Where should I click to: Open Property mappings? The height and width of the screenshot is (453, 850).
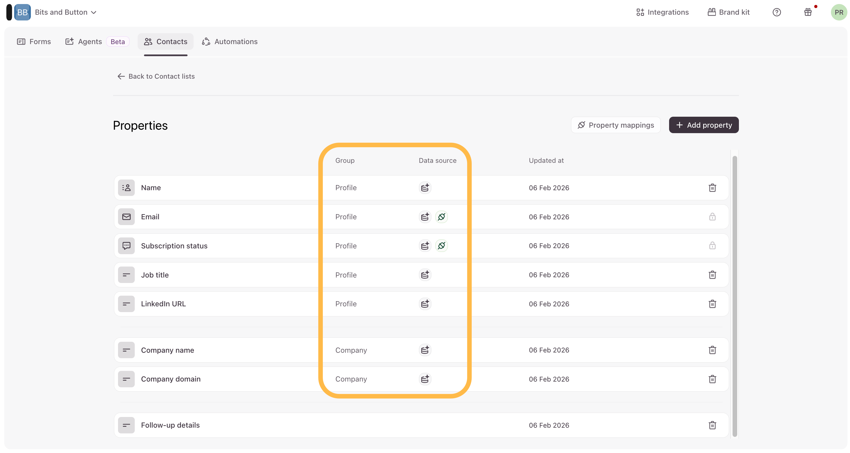pos(615,125)
